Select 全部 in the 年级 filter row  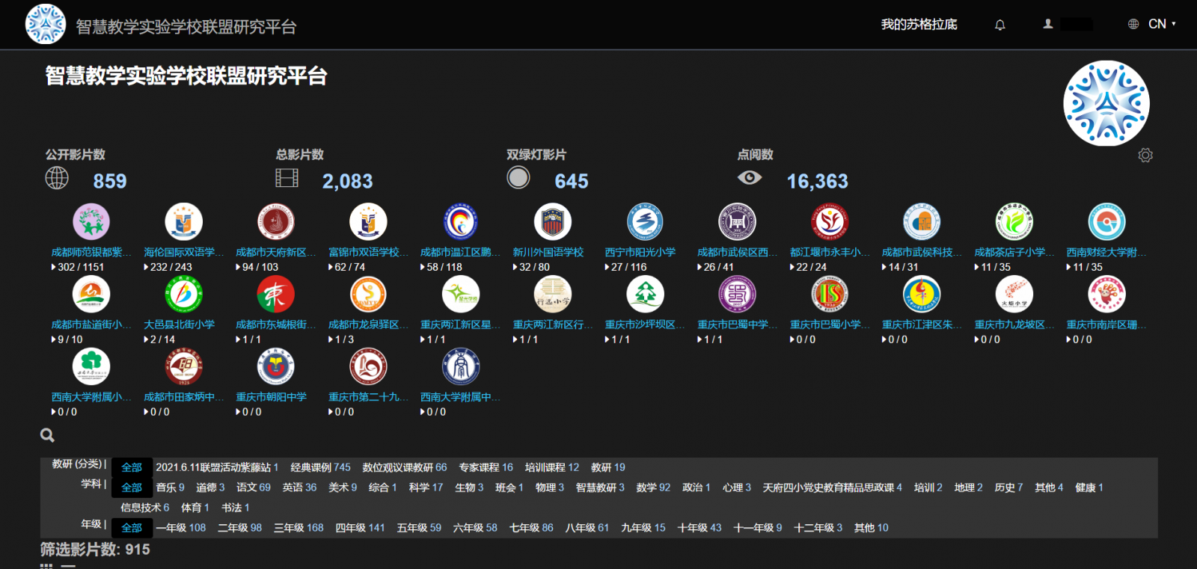[x=132, y=528]
